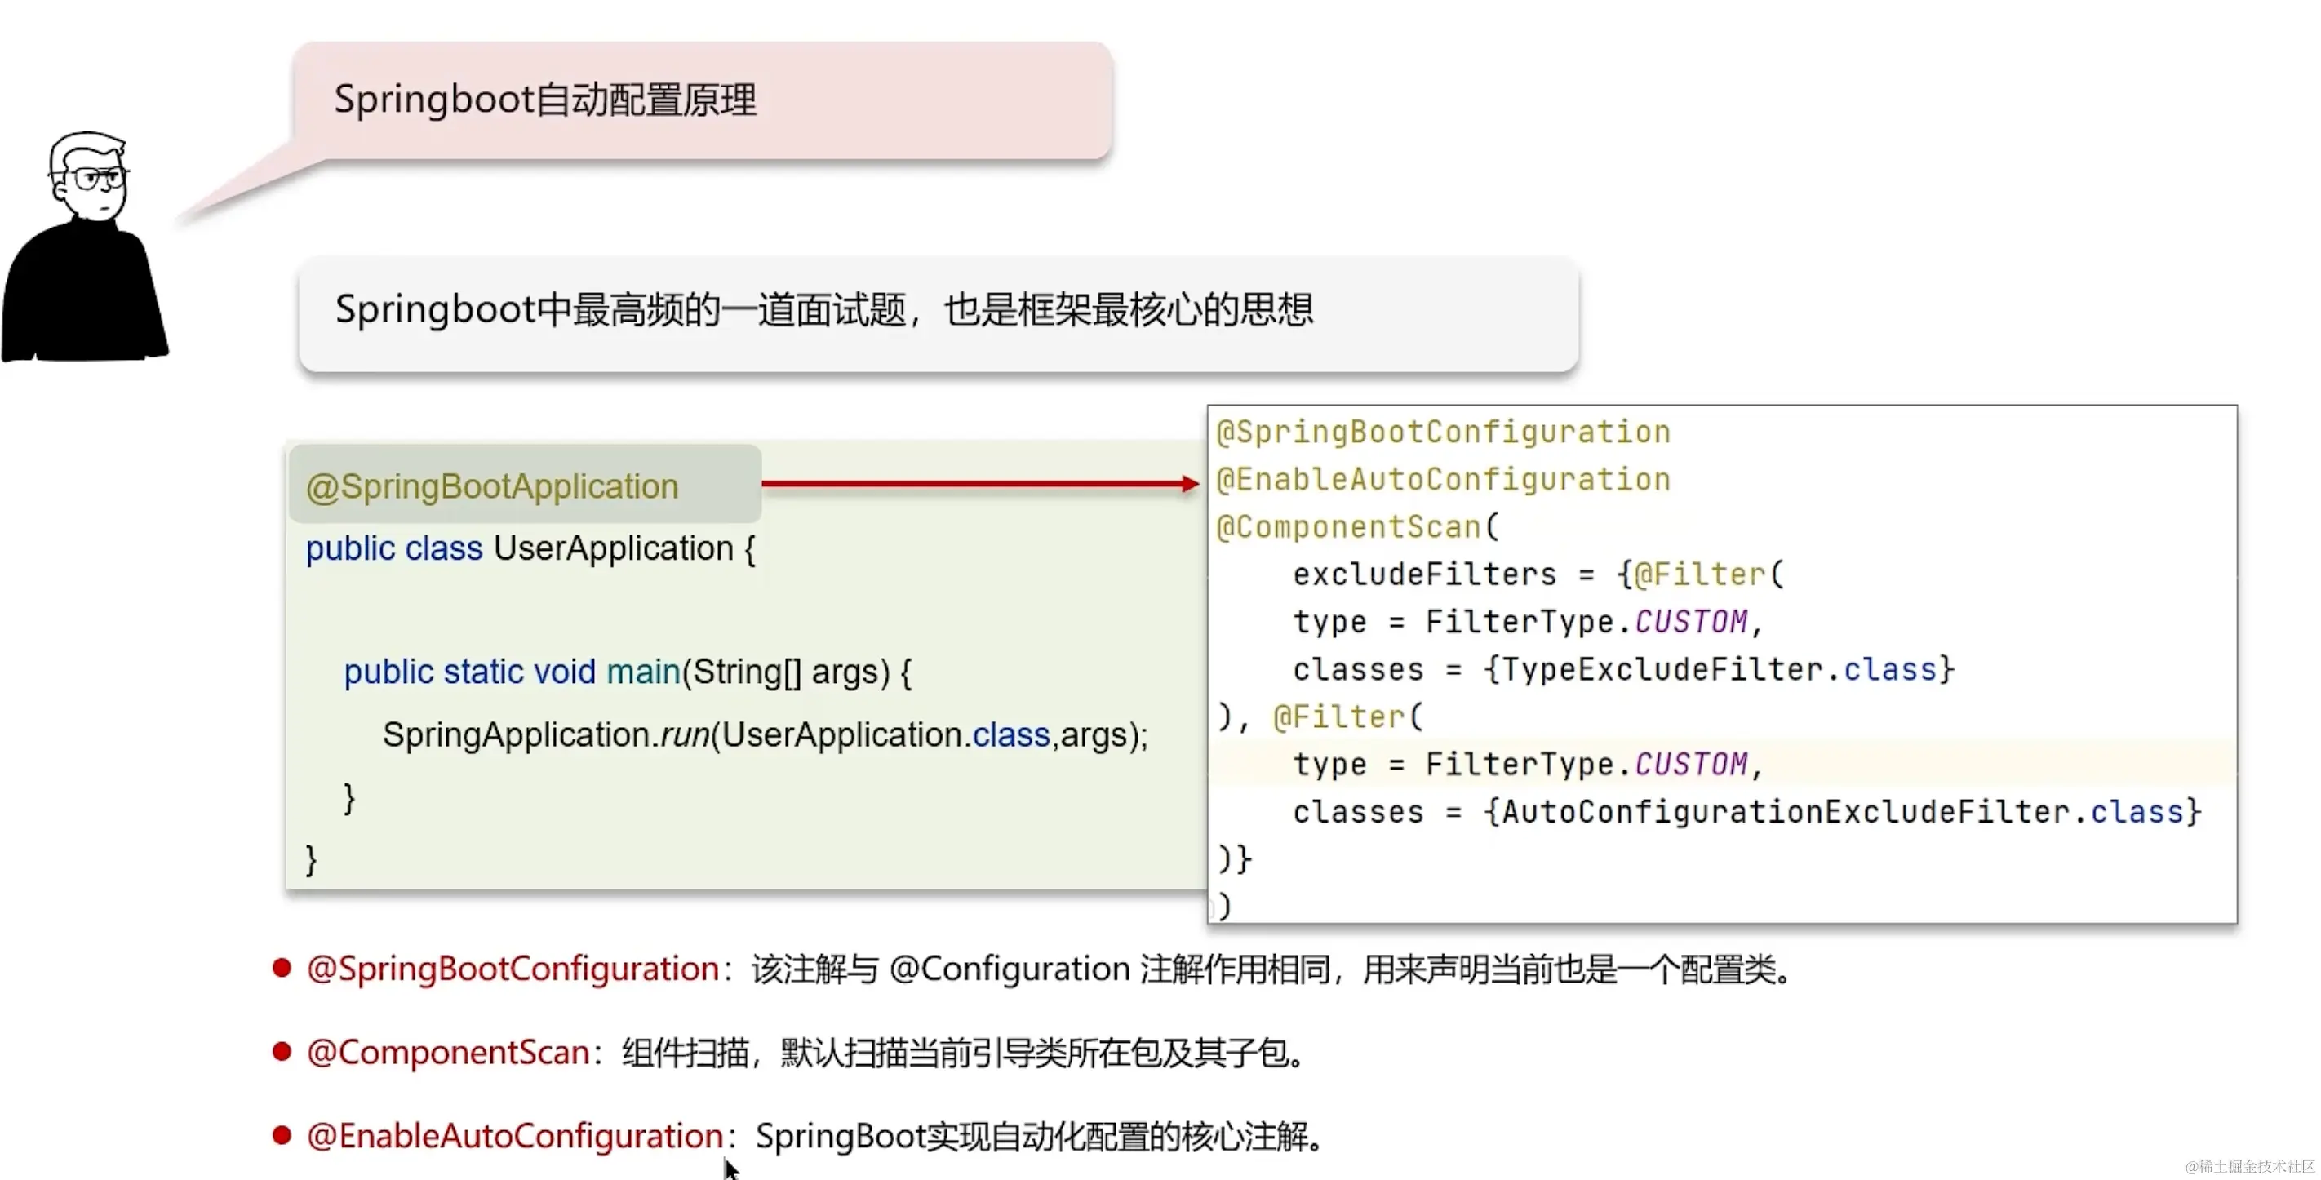Click the highlighted FilterType.CUSTOM code line
This screenshot has width=2321, height=1180.
pyautogui.click(x=1526, y=764)
